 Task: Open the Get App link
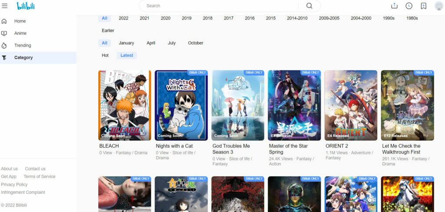(x=9, y=176)
